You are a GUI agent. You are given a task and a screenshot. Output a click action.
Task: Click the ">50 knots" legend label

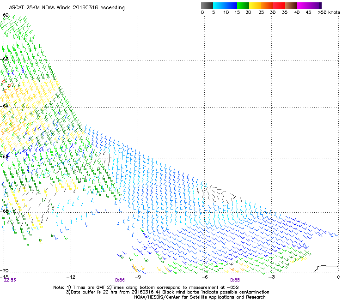click(329, 12)
